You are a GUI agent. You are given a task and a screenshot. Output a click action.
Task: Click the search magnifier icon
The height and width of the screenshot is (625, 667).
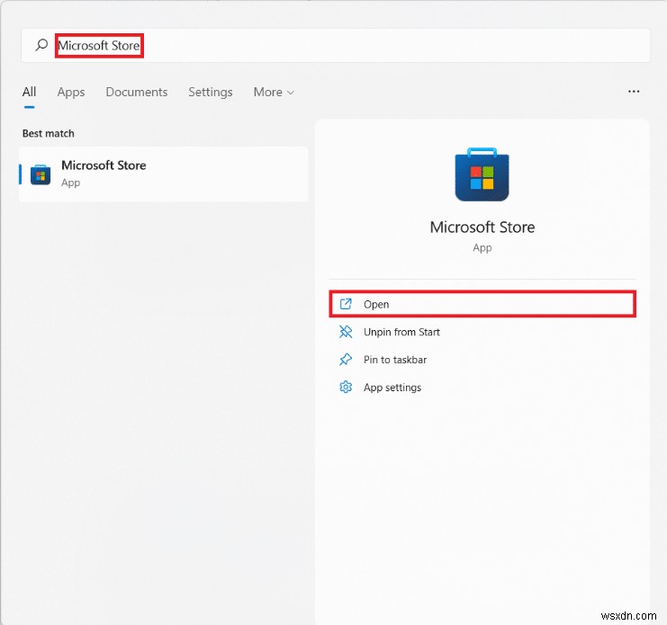pyautogui.click(x=41, y=45)
